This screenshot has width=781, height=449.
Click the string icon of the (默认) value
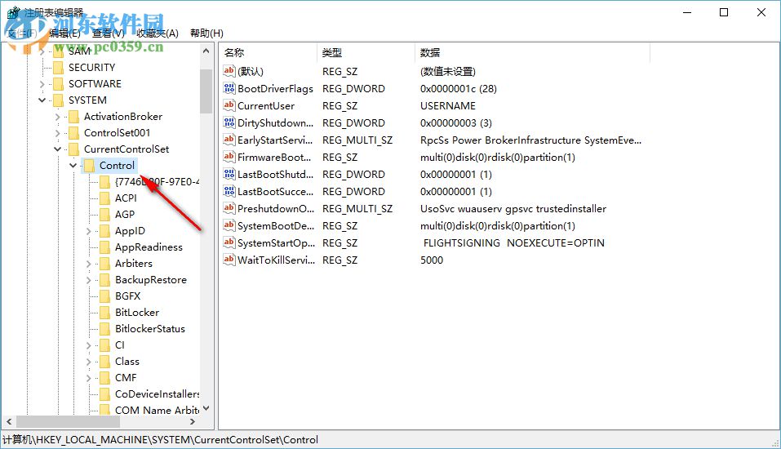(229, 71)
